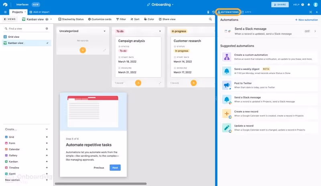Add a new Calendar view with plus
Image resolution: width=321 pixels, height=186 pixels.
coord(47,149)
